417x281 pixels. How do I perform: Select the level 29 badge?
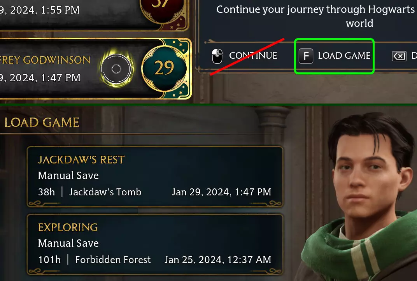(164, 68)
